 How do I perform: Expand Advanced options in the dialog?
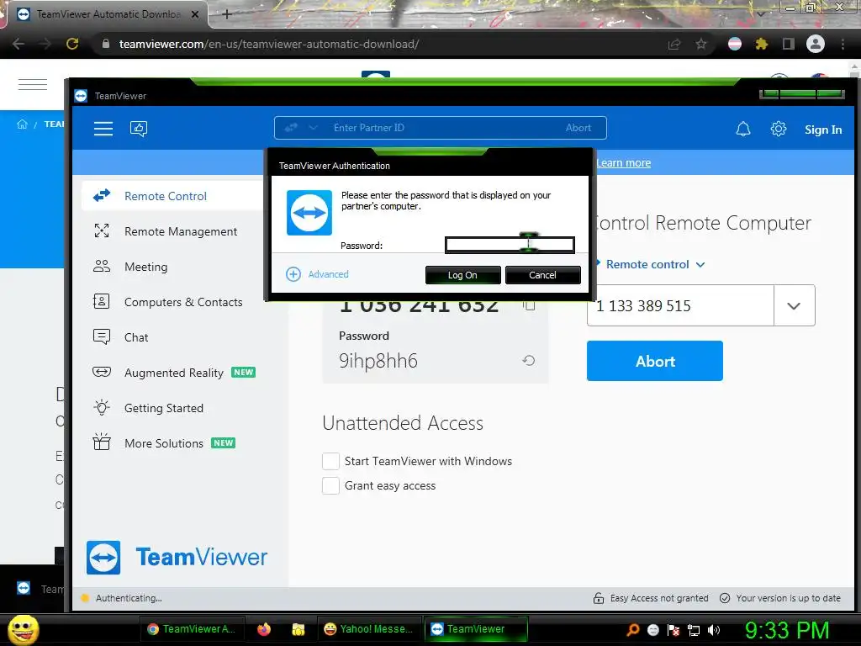coord(328,274)
